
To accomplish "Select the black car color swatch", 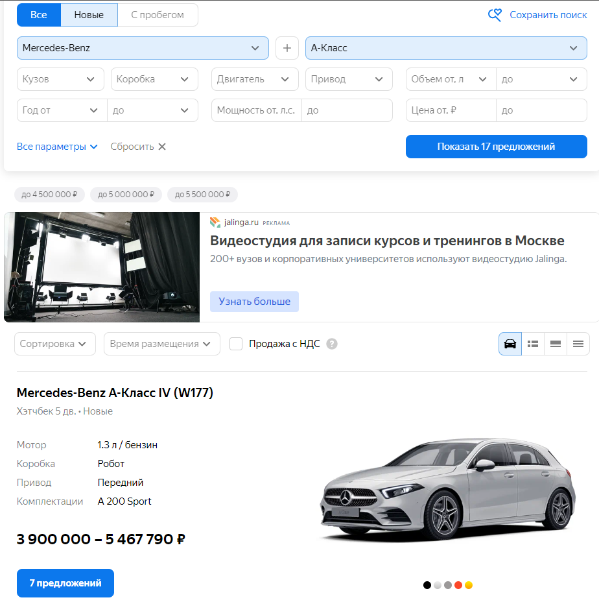I will [427, 585].
